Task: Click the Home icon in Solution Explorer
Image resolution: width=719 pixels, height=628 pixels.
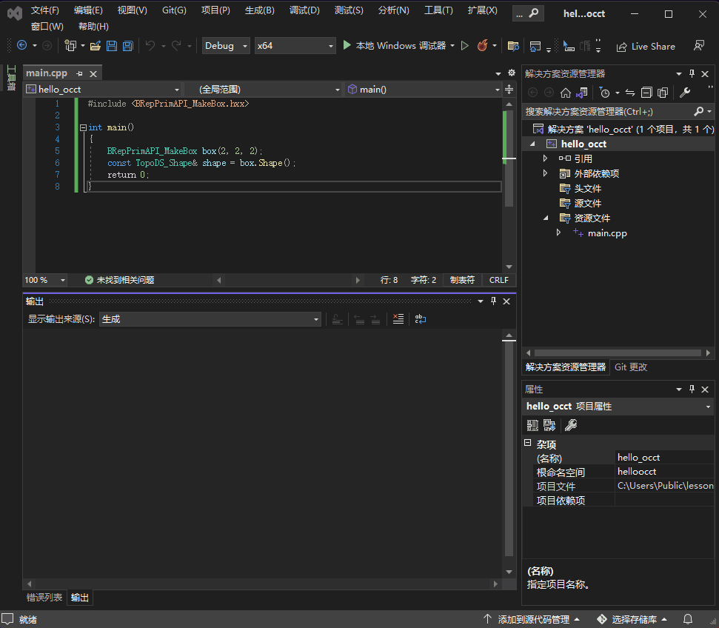Action: pos(566,93)
